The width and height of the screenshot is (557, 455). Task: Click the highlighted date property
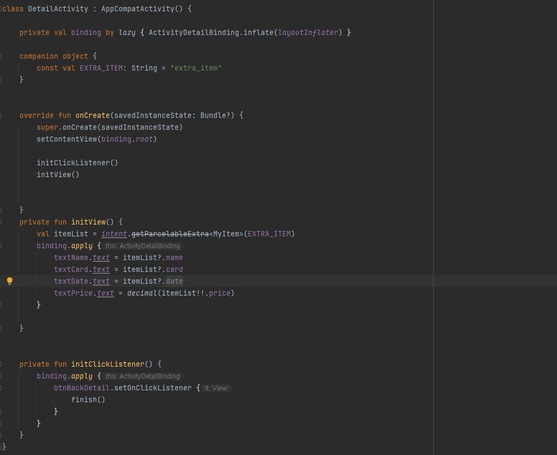pyautogui.click(x=175, y=281)
